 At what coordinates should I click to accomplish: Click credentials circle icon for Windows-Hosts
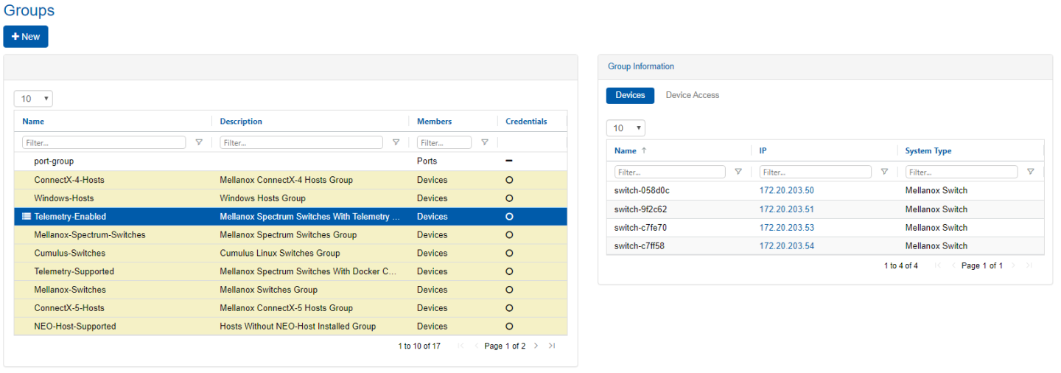pyautogui.click(x=508, y=198)
